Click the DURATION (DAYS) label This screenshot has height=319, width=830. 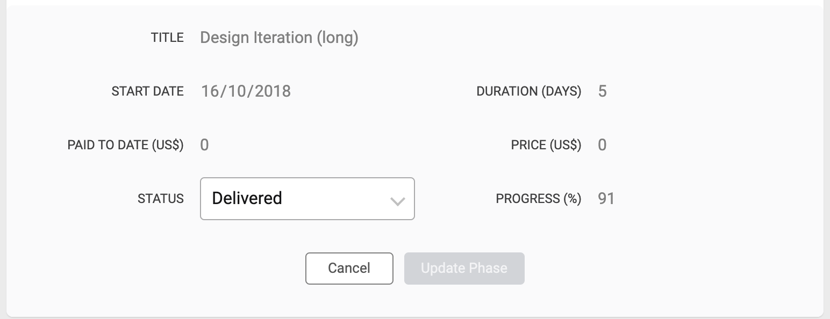[x=528, y=91]
